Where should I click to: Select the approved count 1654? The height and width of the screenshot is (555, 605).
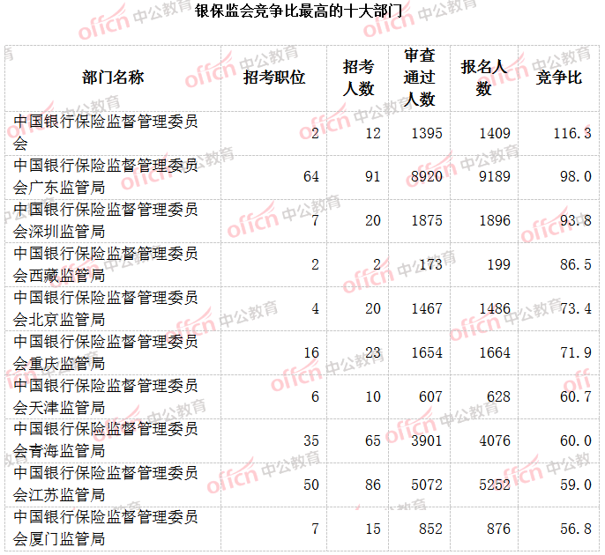427,352
